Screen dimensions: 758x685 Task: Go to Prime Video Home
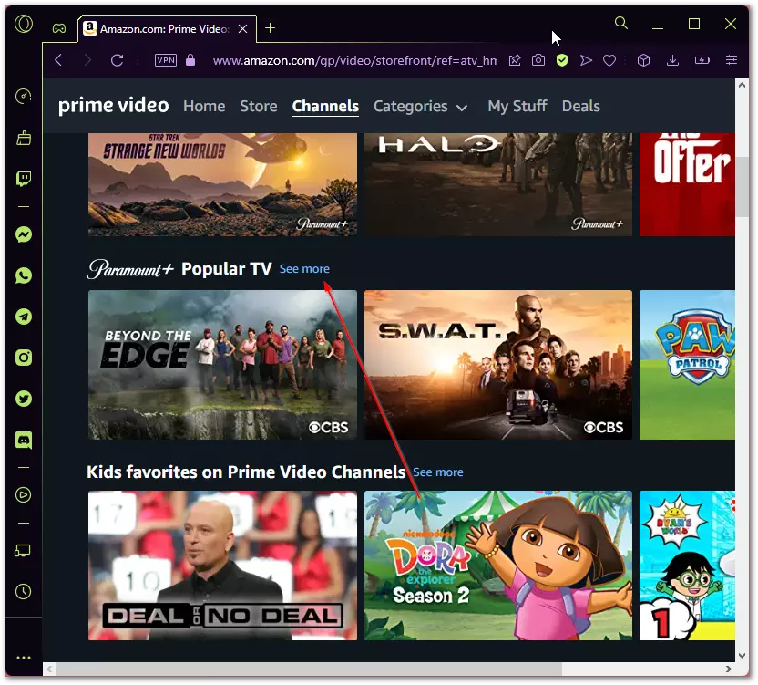(x=204, y=106)
